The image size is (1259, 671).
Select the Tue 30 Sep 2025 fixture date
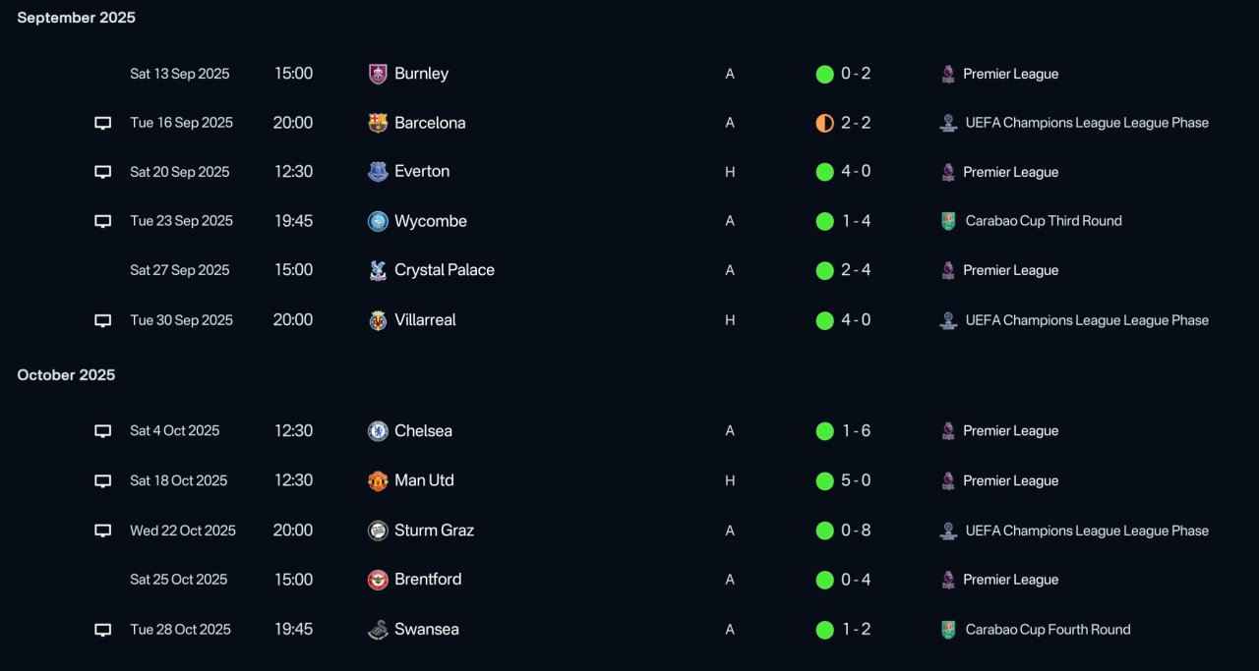pyautogui.click(x=181, y=320)
